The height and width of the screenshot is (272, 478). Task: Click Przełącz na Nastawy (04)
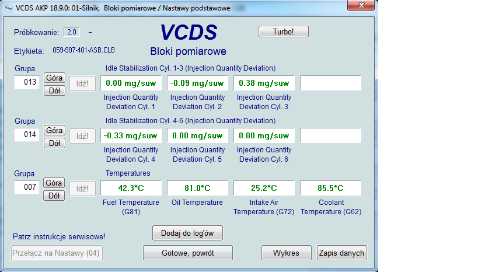click(57, 253)
